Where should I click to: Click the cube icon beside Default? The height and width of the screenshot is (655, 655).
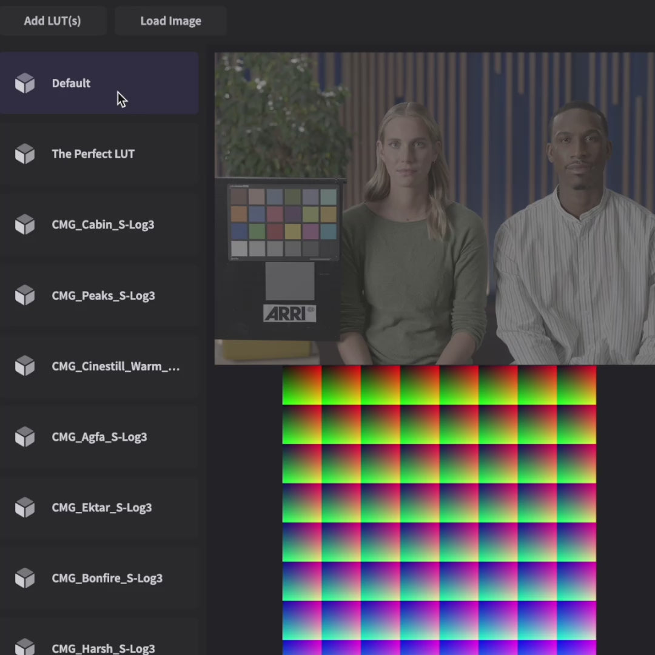tap(25, 83)
